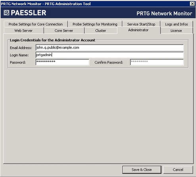Switch to the Web Server tab
The height and width of the screenshot is (177, 196).
[23, 31]
